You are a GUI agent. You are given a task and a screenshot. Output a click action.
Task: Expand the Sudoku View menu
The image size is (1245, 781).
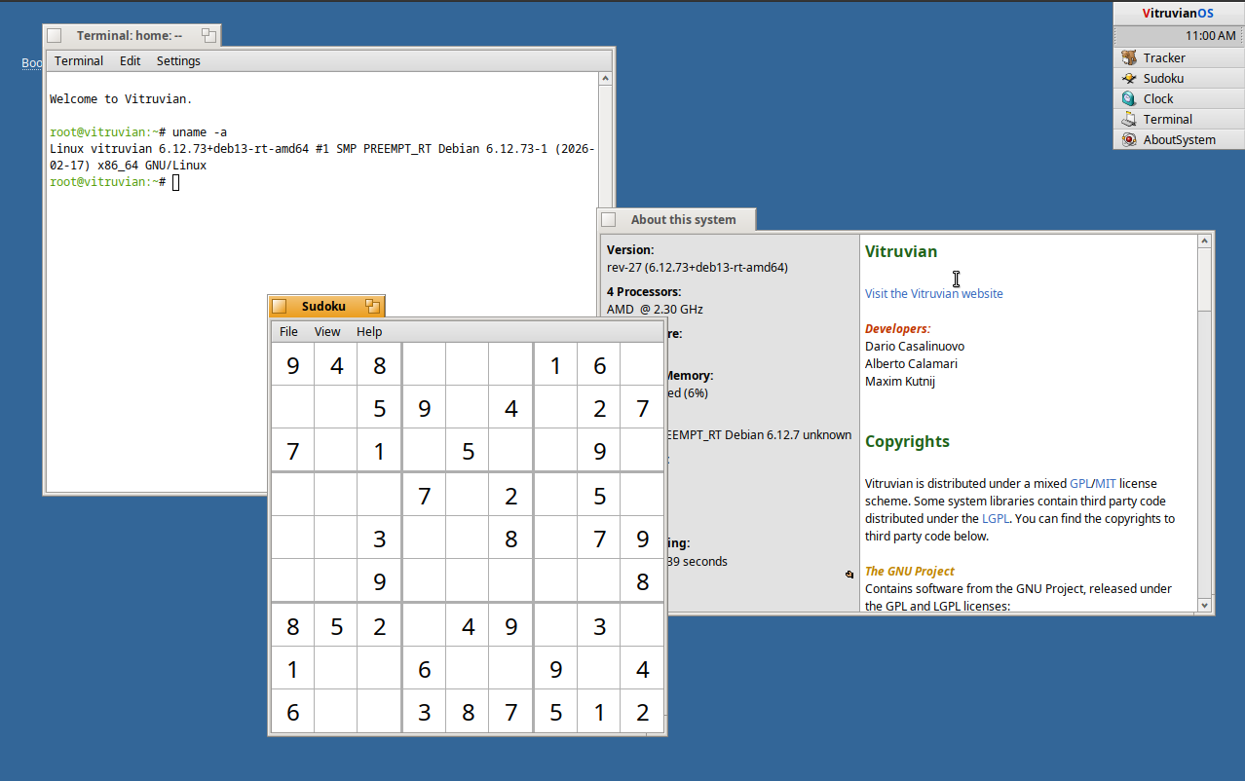[x=327, y=332]
